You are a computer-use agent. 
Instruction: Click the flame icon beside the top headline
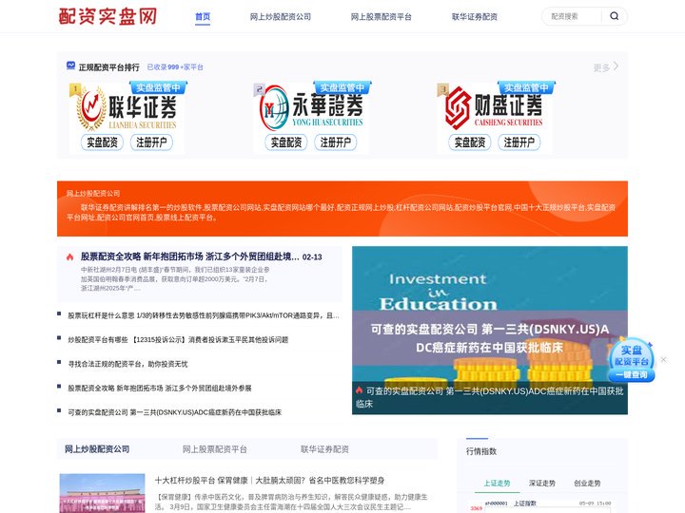click(x=69, y=256)
